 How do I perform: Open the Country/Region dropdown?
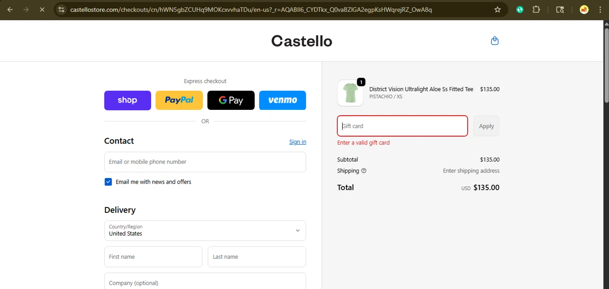[x=205, y=231]
